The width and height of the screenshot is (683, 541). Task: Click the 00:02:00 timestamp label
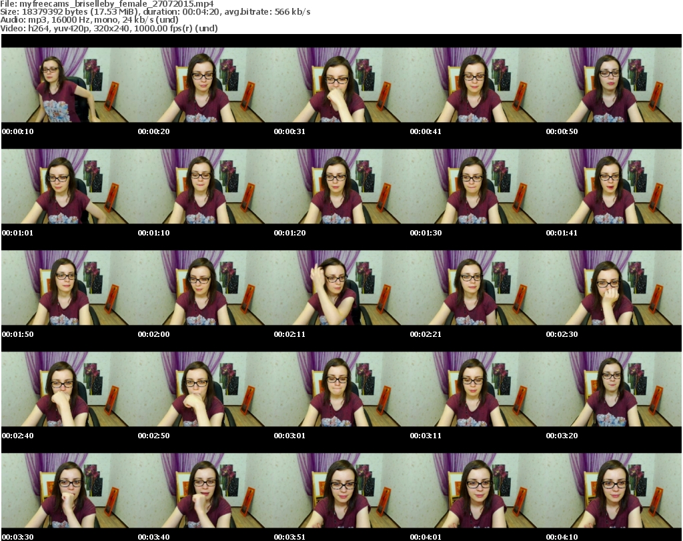pos(154,334)
